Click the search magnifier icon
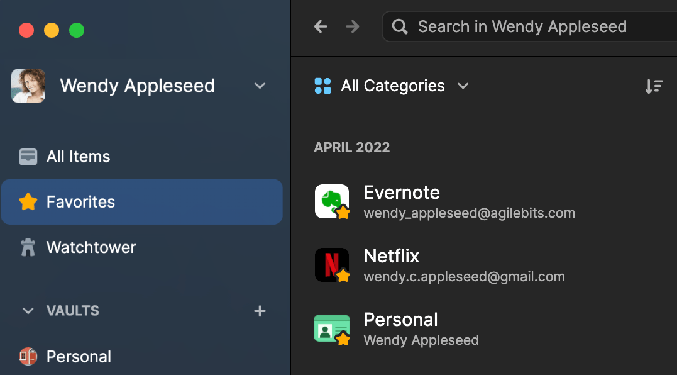 (x=399, y=26)
